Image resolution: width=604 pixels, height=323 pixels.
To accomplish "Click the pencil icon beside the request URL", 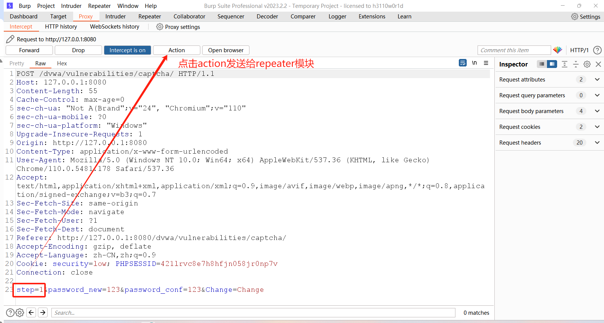I will point(10,39).
